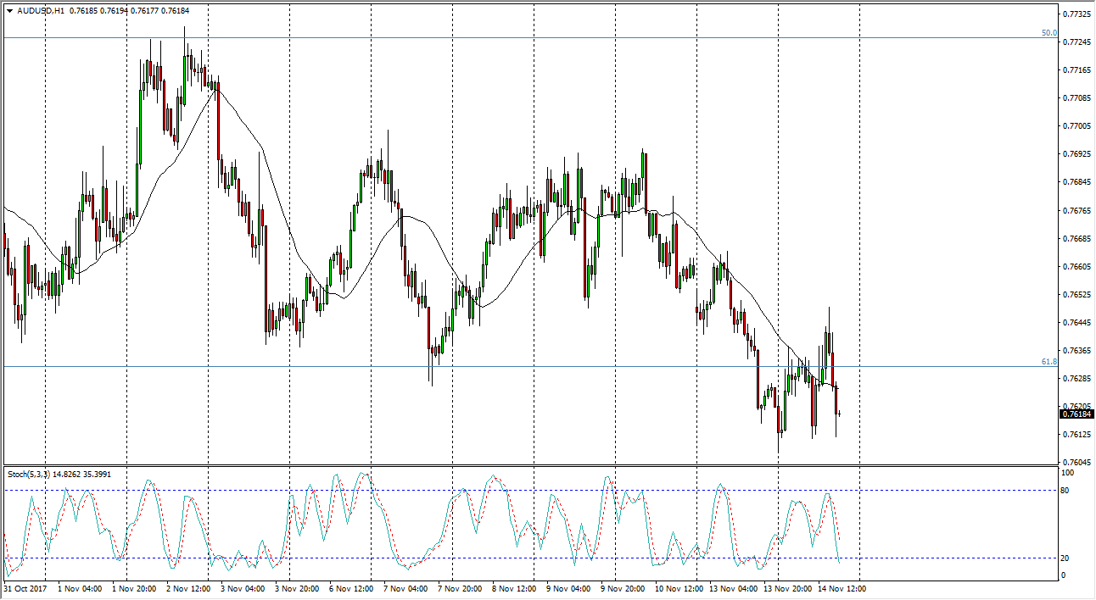Click the 9 Nov 20:00 time label
The height and width of the screenshot is (600, 1096).
click(623, 588)
